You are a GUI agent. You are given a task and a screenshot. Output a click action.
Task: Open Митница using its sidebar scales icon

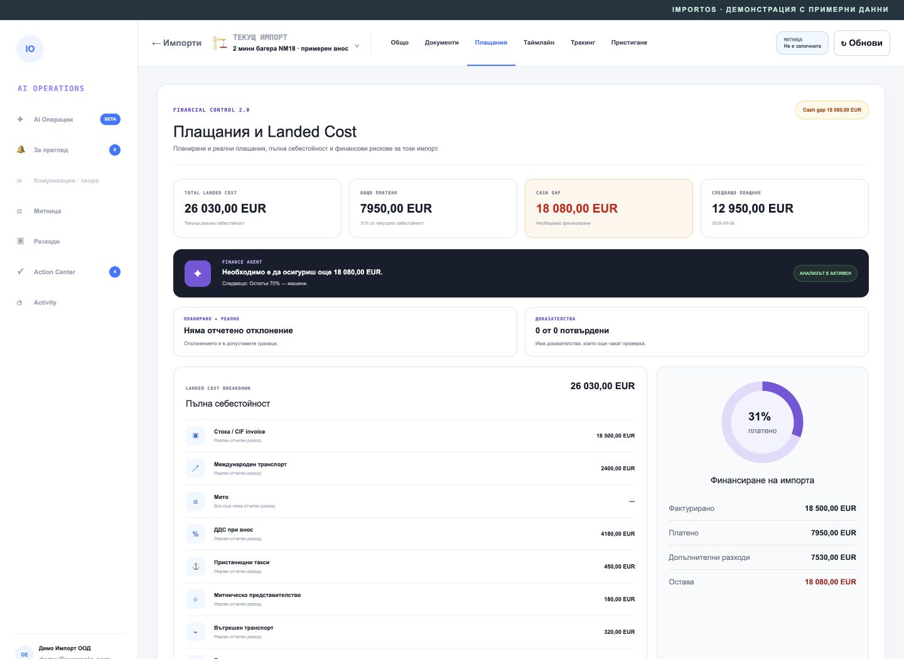point(19,212)
